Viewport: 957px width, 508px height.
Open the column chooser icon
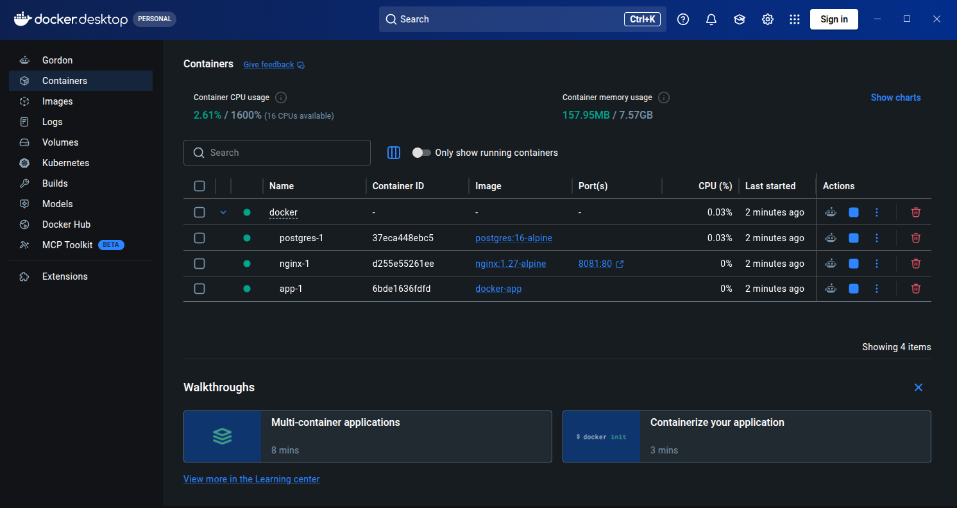pos(394,153)
